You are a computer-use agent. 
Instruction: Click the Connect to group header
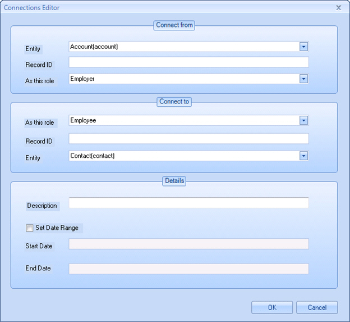click(x=174, y=102)
